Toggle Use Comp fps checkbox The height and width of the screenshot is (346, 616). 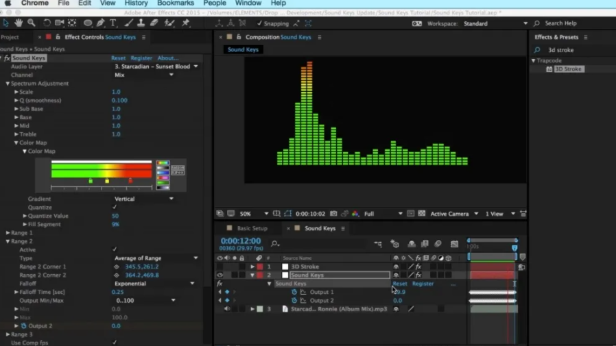click(115, 343)
